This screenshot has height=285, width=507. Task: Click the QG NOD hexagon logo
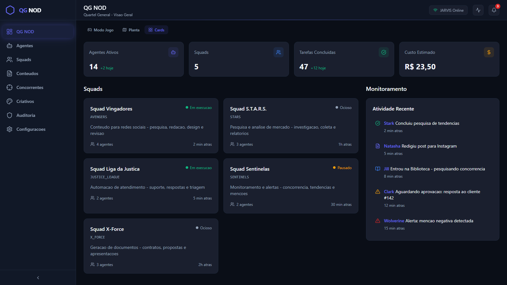tap(10, 10)
